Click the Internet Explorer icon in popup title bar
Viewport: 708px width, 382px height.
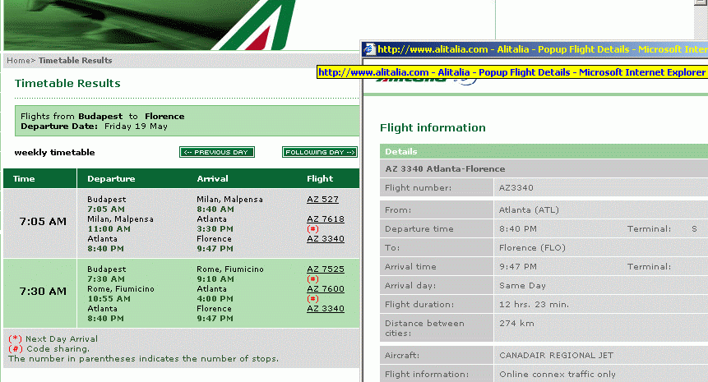pos(370,48)
